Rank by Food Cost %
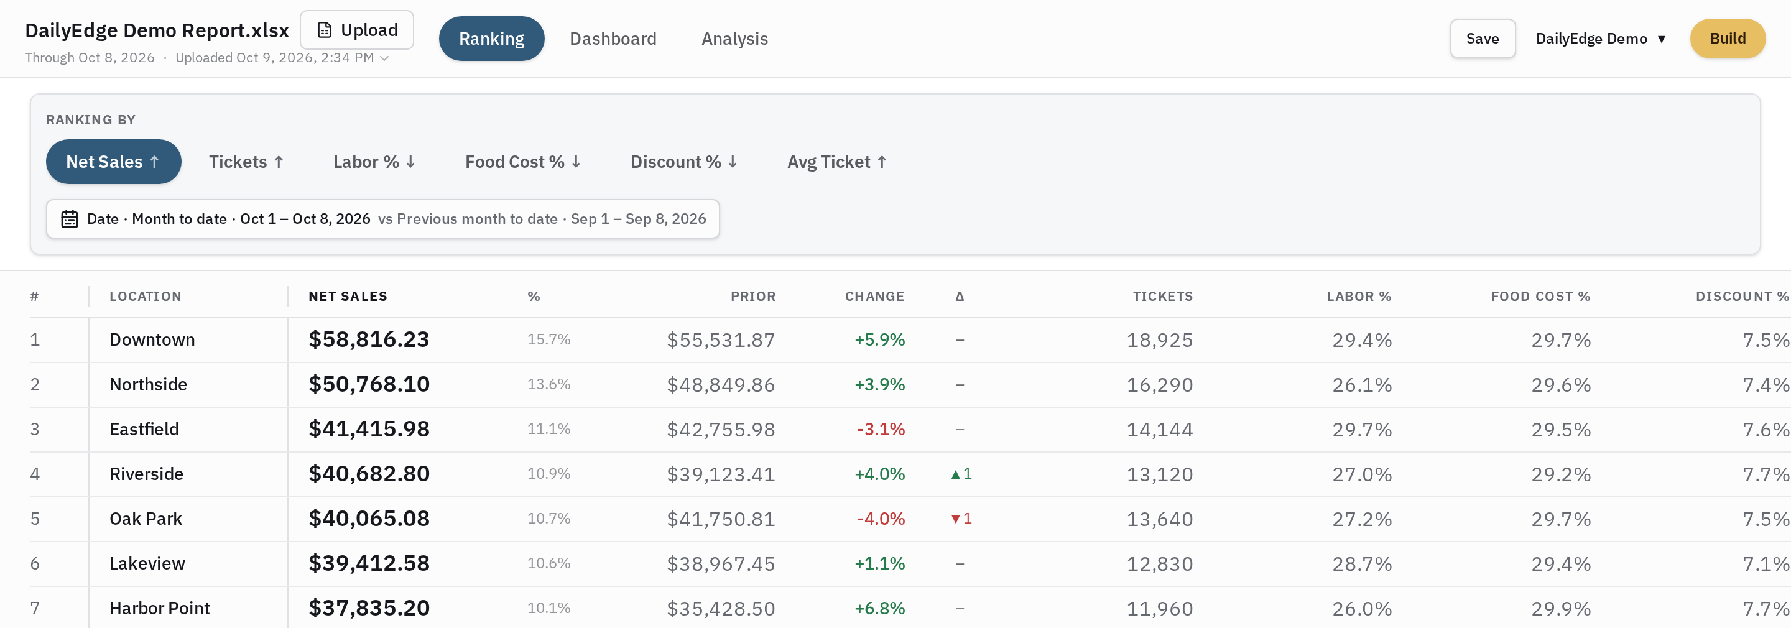Viewport: 1791px width, 628px height. click(x=523, y=161)
